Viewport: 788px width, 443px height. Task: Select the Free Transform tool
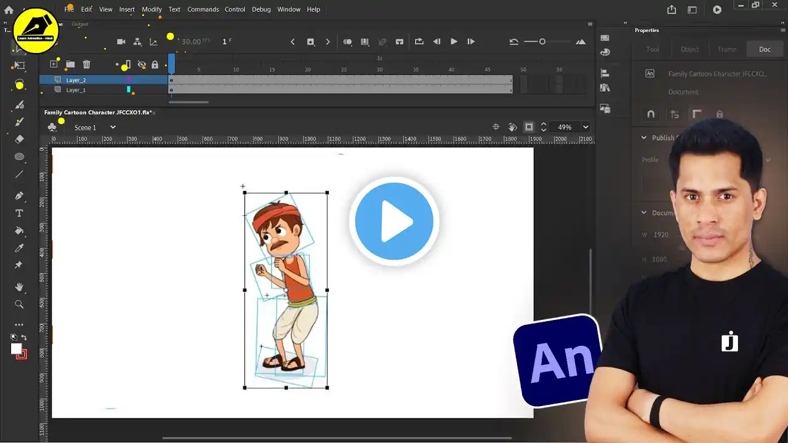pyautogui.click(x=19, y=65)
